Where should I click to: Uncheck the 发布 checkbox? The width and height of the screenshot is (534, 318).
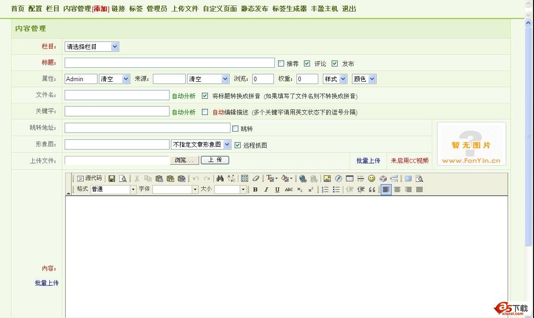point(335,63)
